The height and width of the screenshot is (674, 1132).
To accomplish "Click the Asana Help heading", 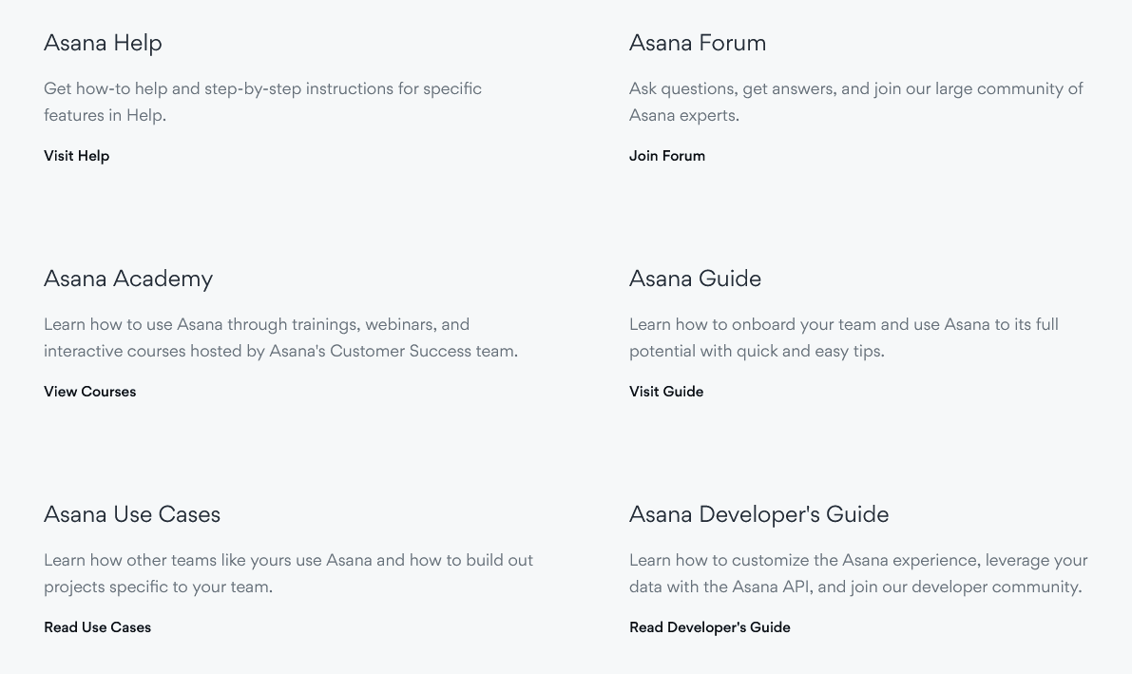I will [x=103, y=43].
